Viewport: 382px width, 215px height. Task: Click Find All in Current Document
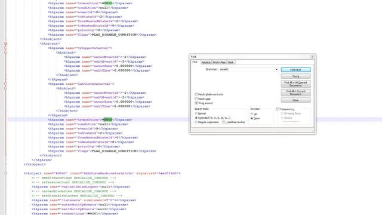coord(295,93)
